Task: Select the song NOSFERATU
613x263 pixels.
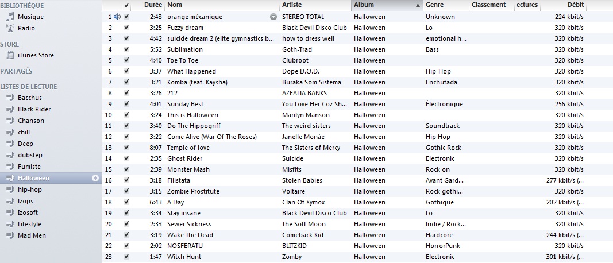Action: point(185,246)
